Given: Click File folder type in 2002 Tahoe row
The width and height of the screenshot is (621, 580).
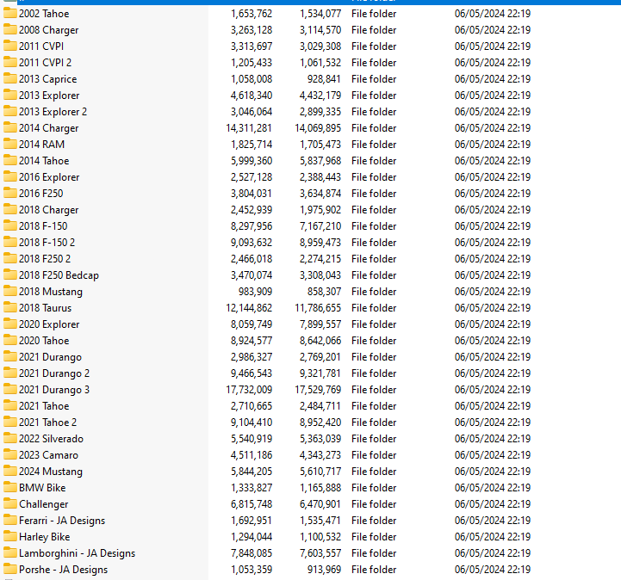Looking at the screenshot, I should point(374,14).
